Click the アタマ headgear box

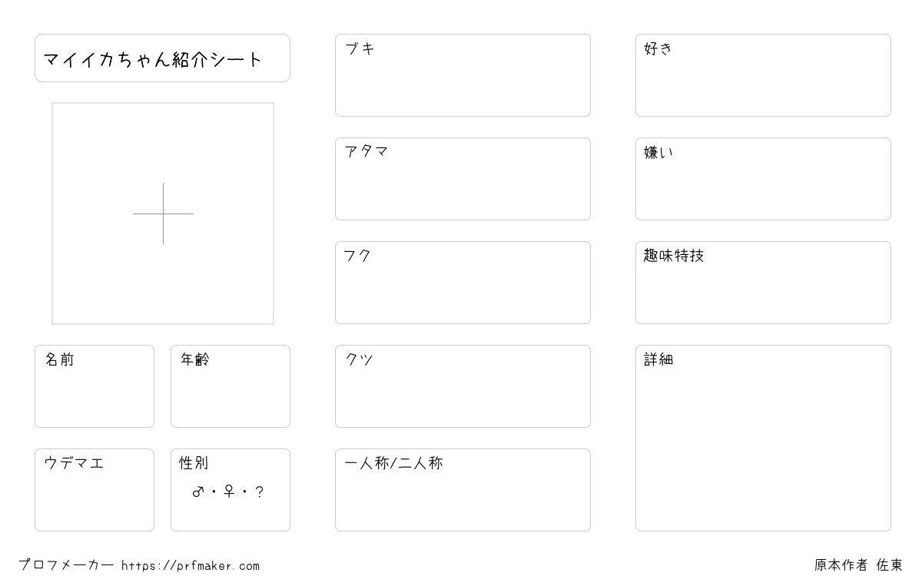[x=463, y=179]
